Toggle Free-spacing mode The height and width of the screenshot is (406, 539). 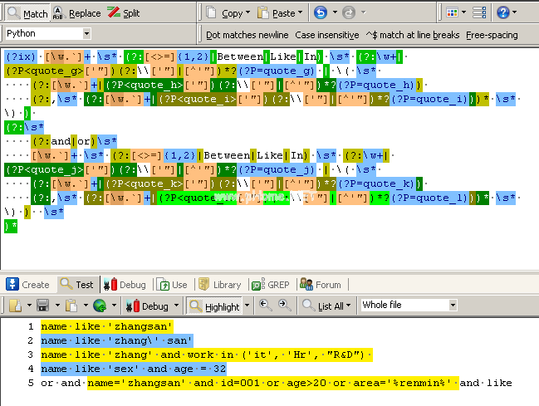(492, 35)
